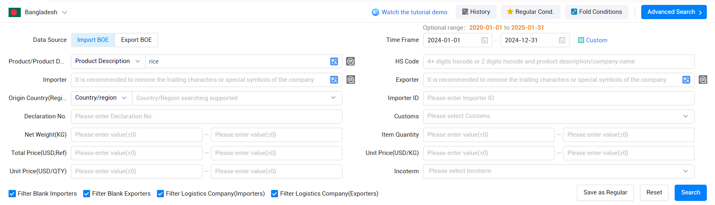Open start date calendar icon
This screenshot has height=205, width=715.
point(484,40)
